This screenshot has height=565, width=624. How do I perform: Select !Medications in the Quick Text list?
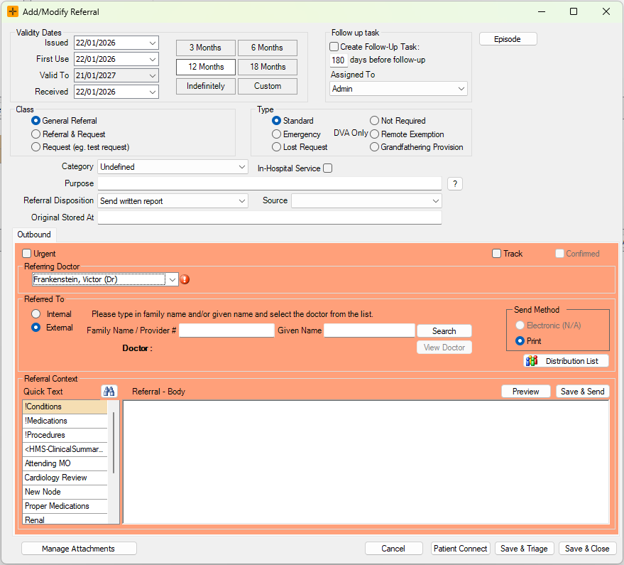[65, 421]
